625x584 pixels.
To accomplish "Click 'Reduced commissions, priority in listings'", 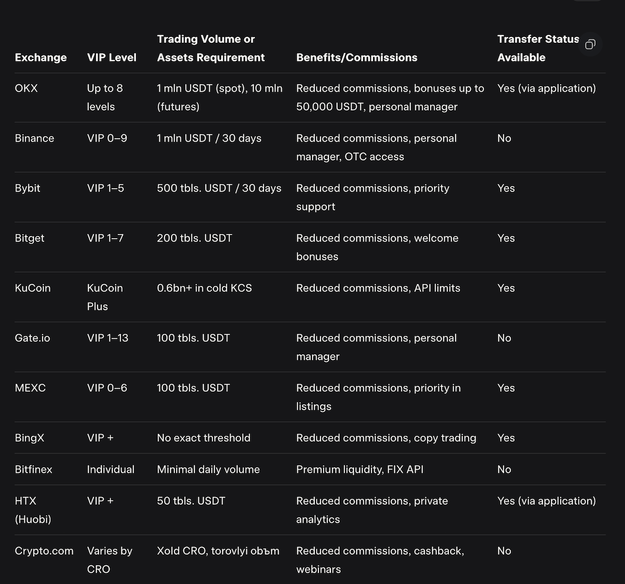I will point(379,397).
